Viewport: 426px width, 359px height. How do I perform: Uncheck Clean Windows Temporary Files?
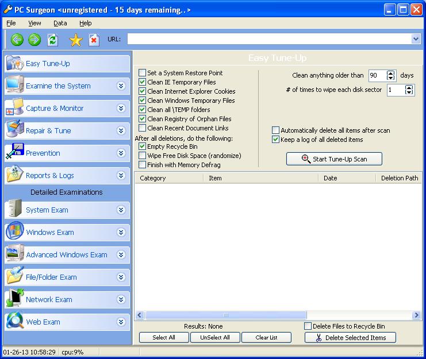pos(142,101)
